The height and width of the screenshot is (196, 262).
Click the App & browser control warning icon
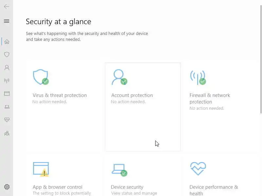tap(44, 172)
